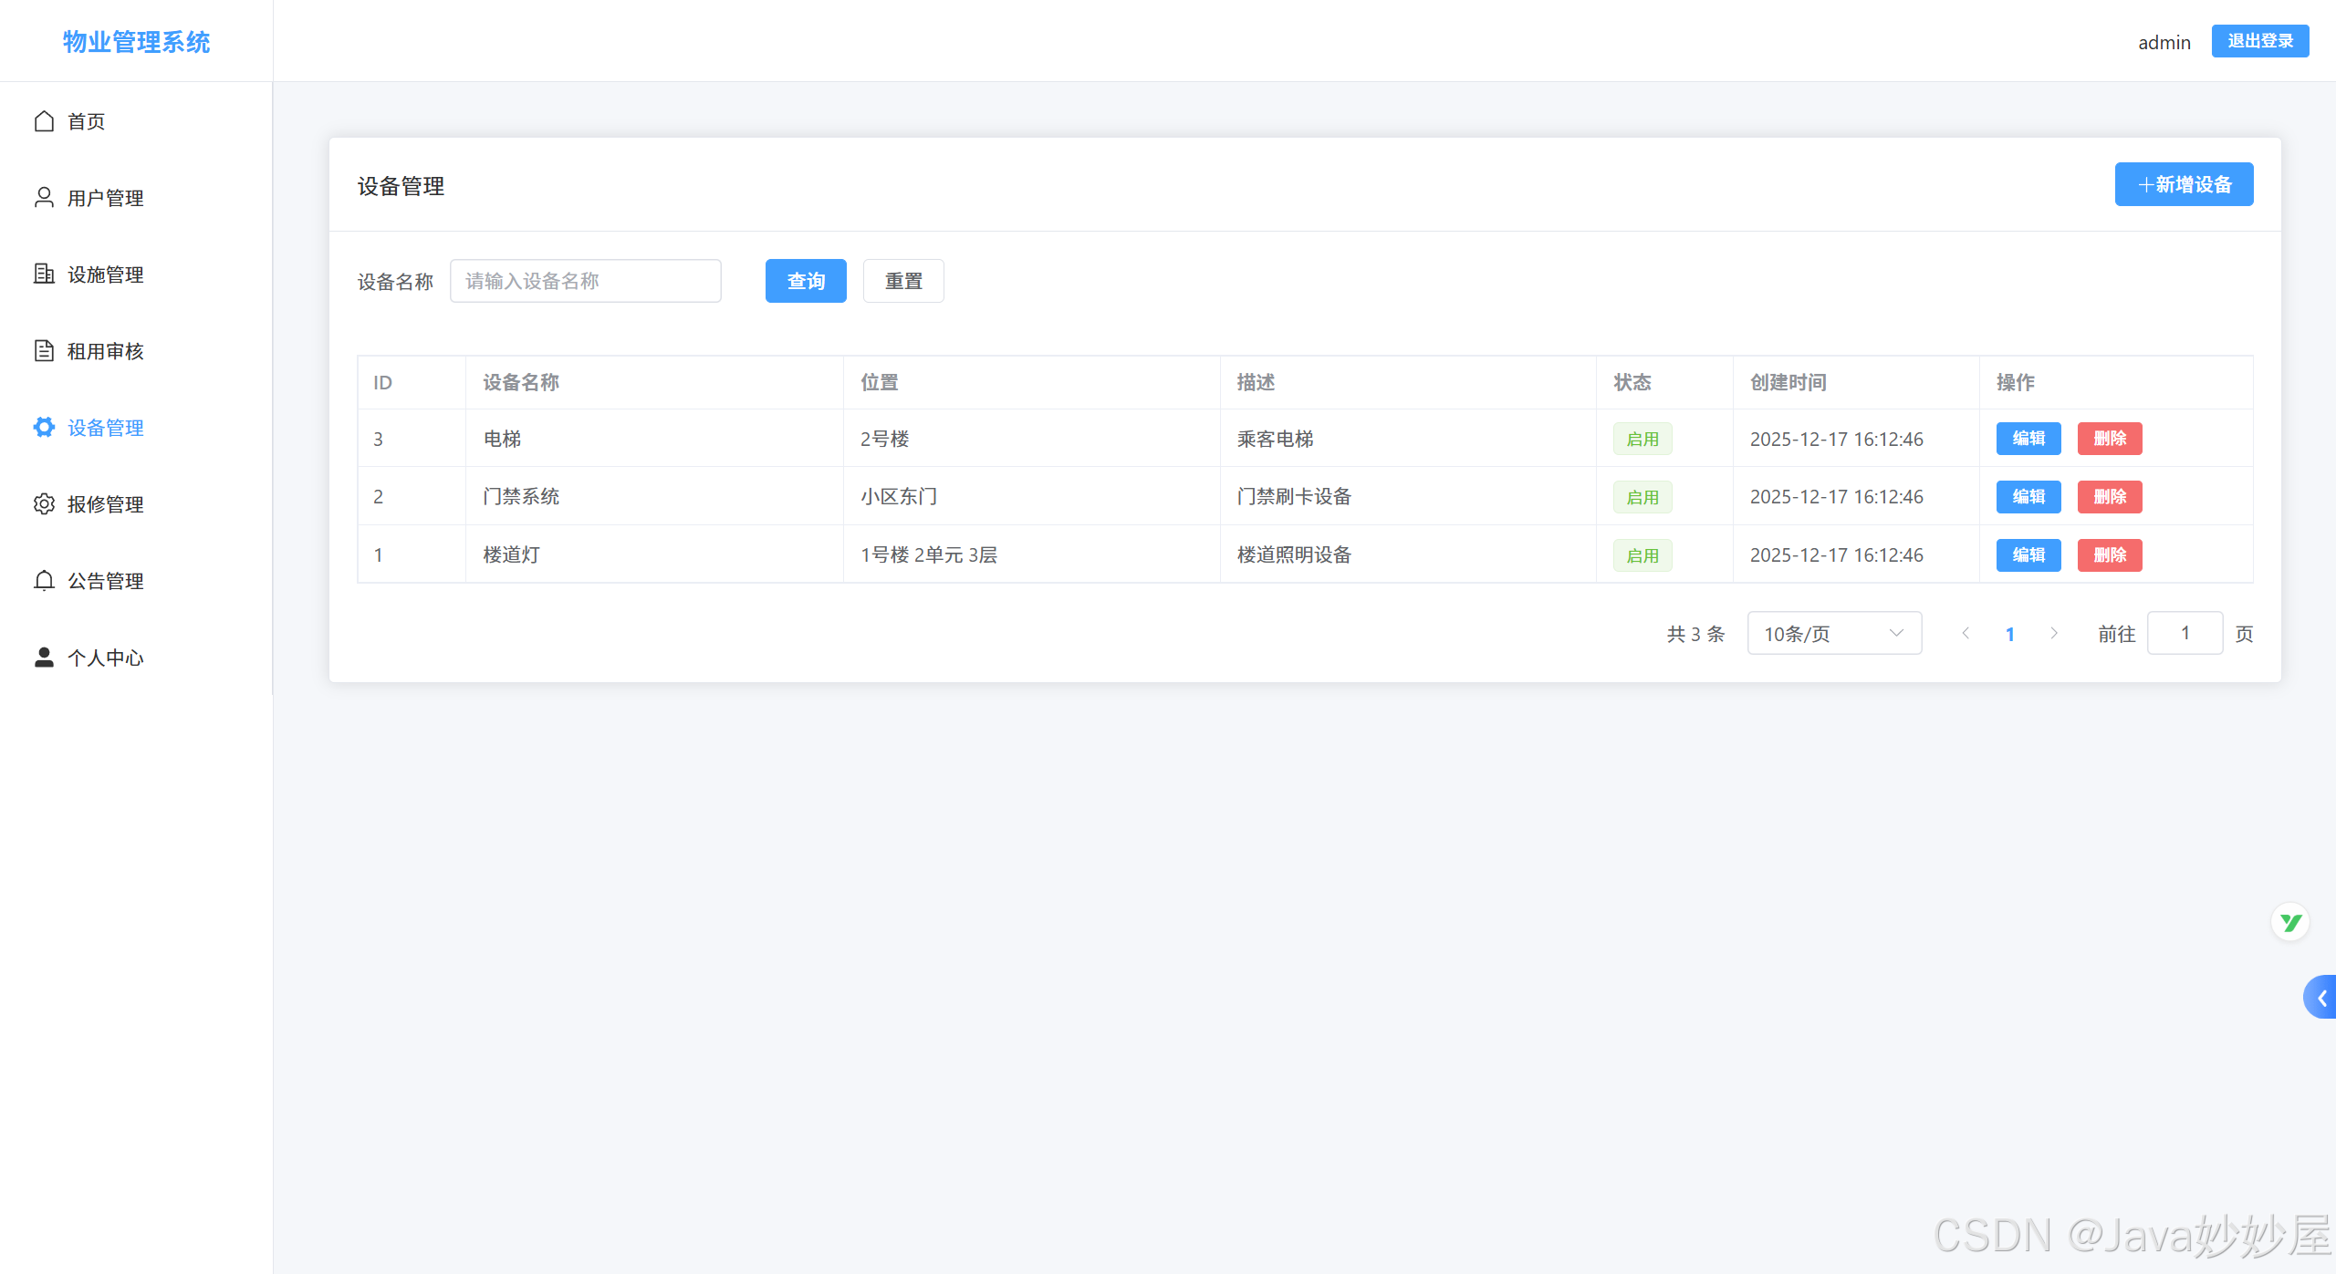
Task: Delete the 楼道灯 device row
Action: (2109, 554)
